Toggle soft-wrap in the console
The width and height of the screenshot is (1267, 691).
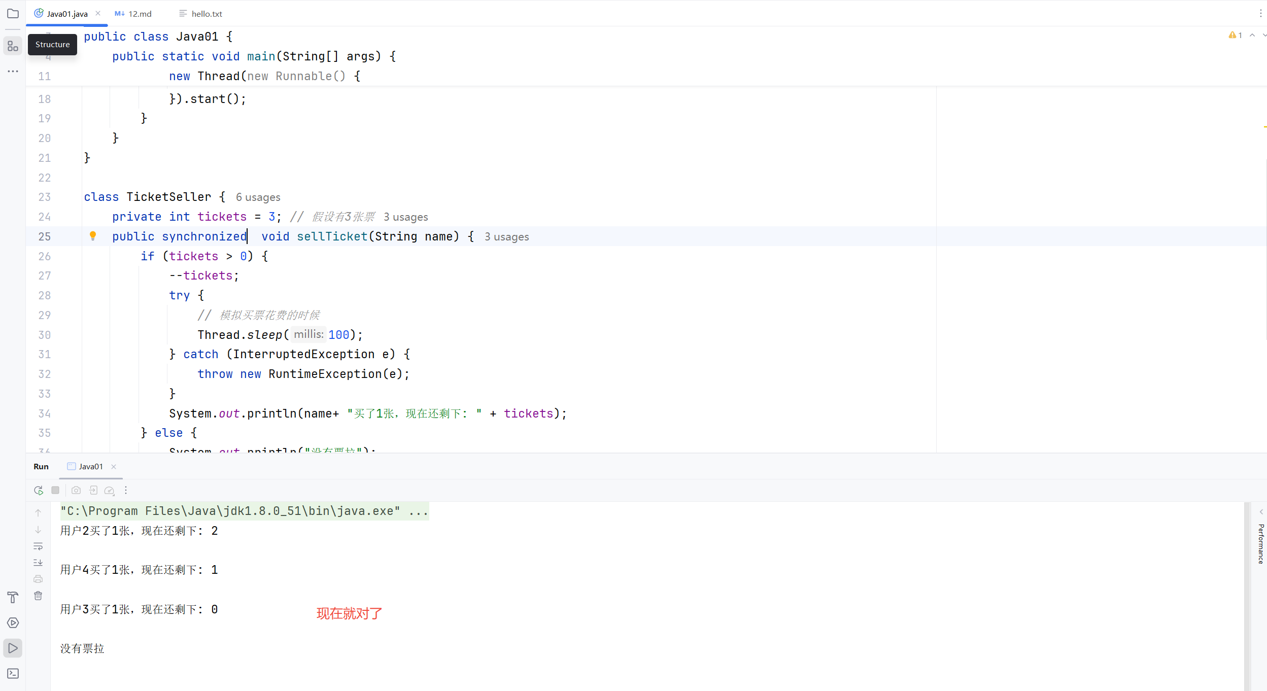[38, 546]
